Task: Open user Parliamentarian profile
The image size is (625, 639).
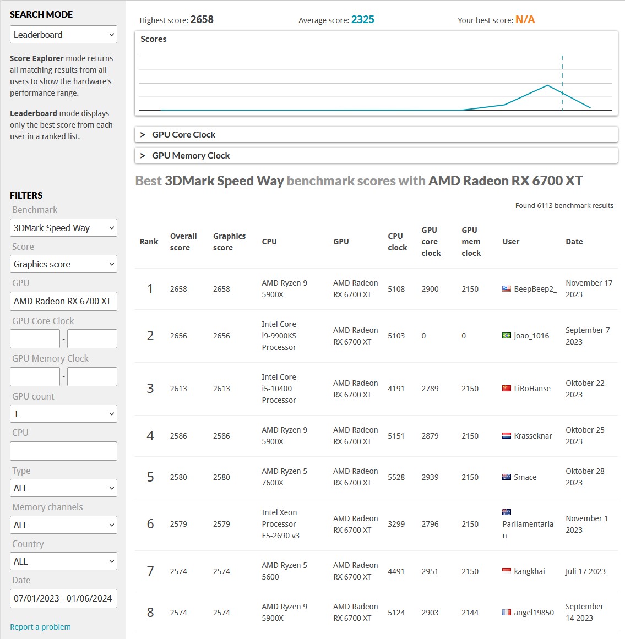Action: pos(528,530)
